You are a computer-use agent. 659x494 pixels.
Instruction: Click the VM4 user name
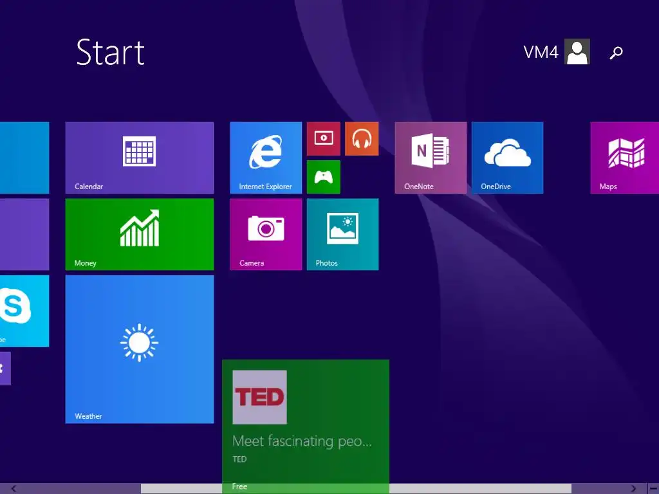pyautogui.click(x=541, y=52)
